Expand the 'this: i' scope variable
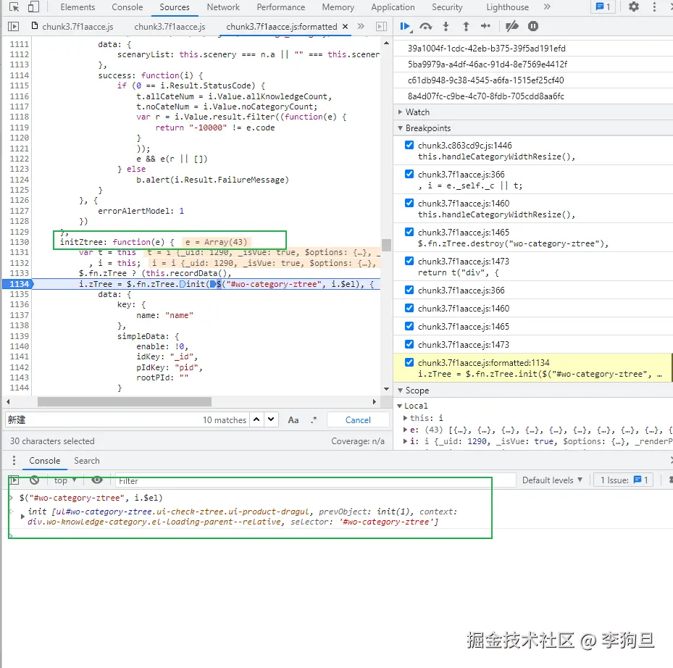The width and height of the screenshot is (673, 668). pos(405,418)
